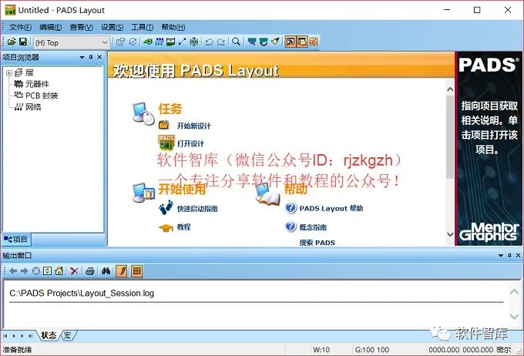Open the 帮助(H) menu
Viewport: 524px width, 356px height.
pos(173,28)
